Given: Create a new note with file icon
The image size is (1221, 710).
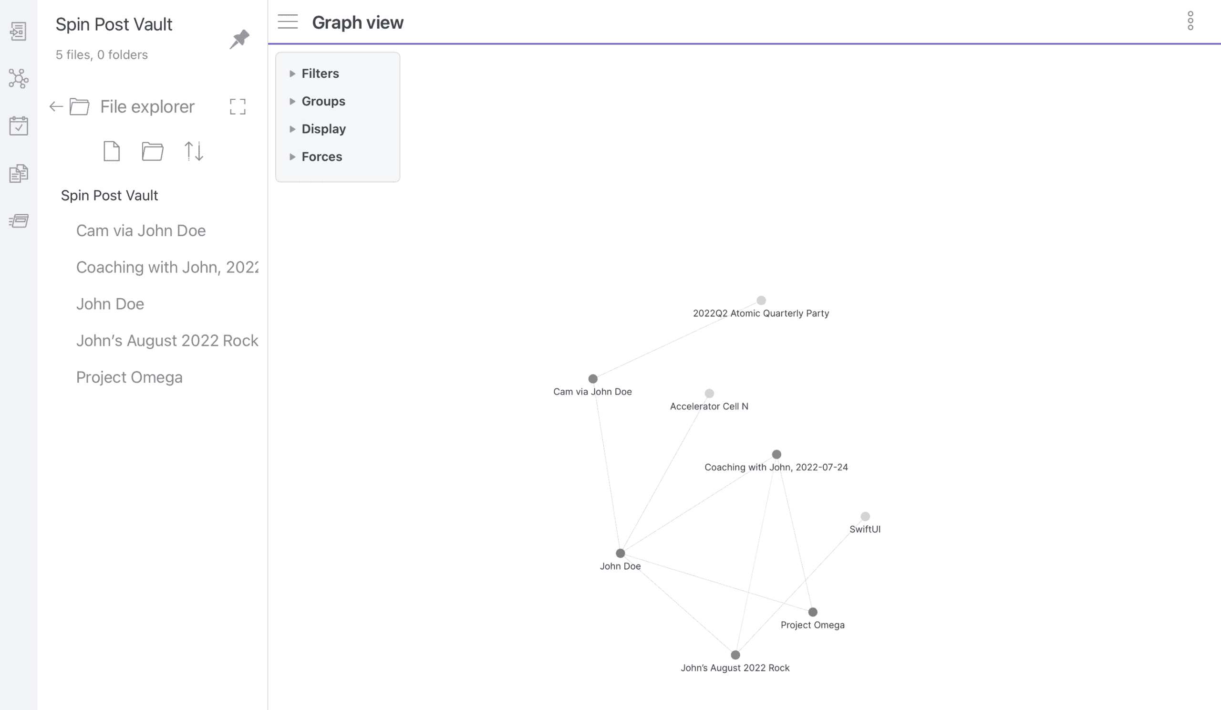Looking at the screenshot, I should (x=112, y=151).
